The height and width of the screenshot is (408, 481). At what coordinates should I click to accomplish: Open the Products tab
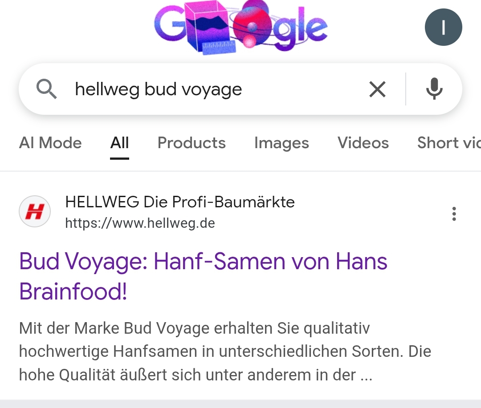coord(192,143)
